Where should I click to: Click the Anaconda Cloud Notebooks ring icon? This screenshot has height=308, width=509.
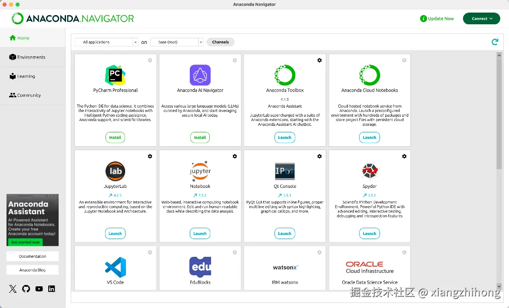point(370,75)
